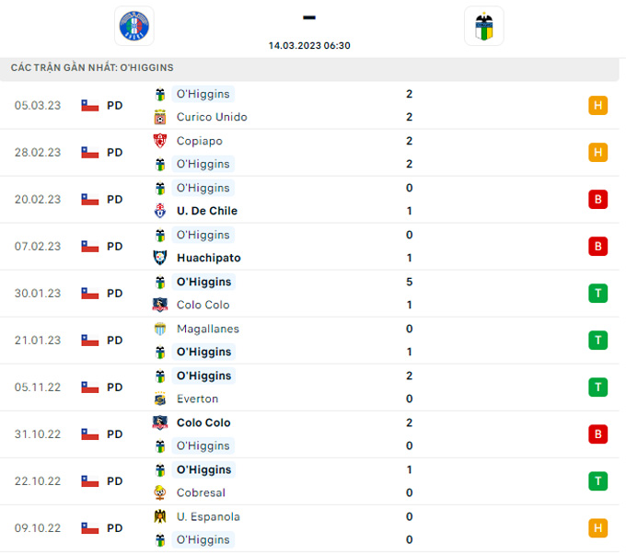Screen dimensions: 626x555
Task: Click the Curico Unido team logo
Action: [x=160, y=117]
